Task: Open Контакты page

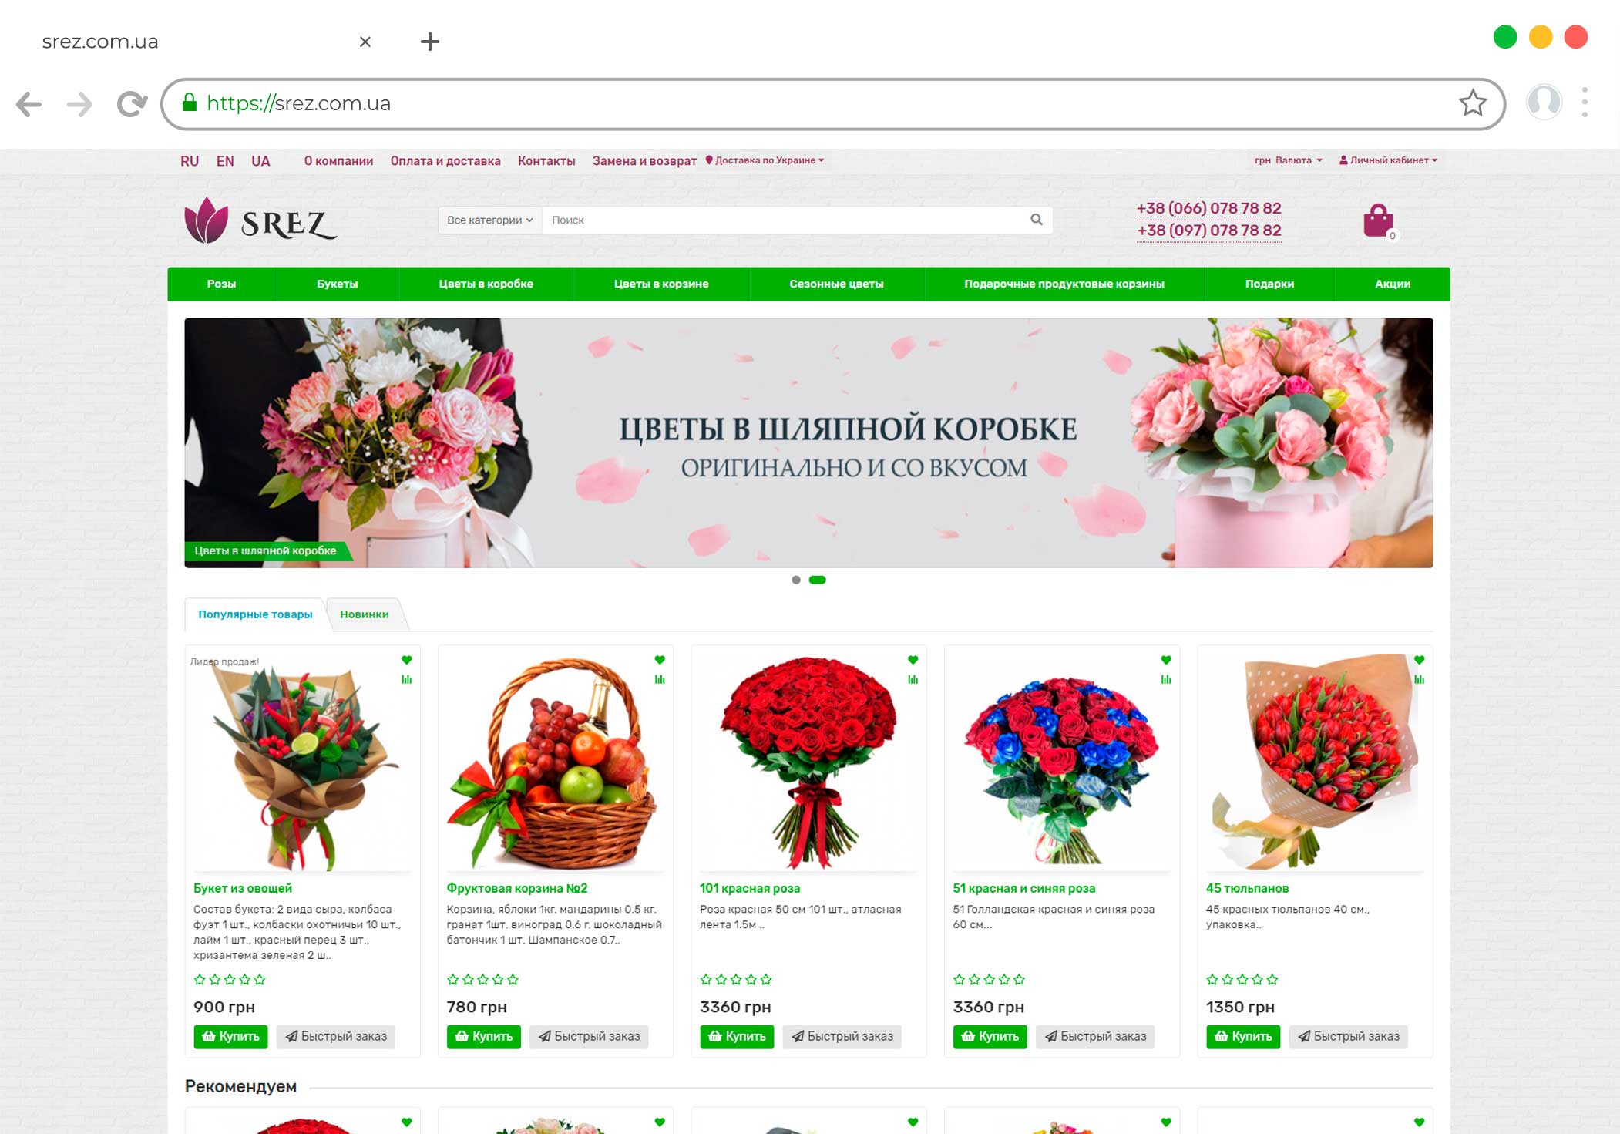Action: tap(546, 161)
